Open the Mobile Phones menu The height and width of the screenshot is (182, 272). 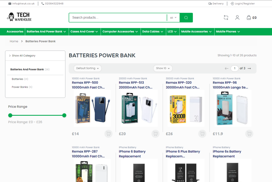(x=228, y=32)
